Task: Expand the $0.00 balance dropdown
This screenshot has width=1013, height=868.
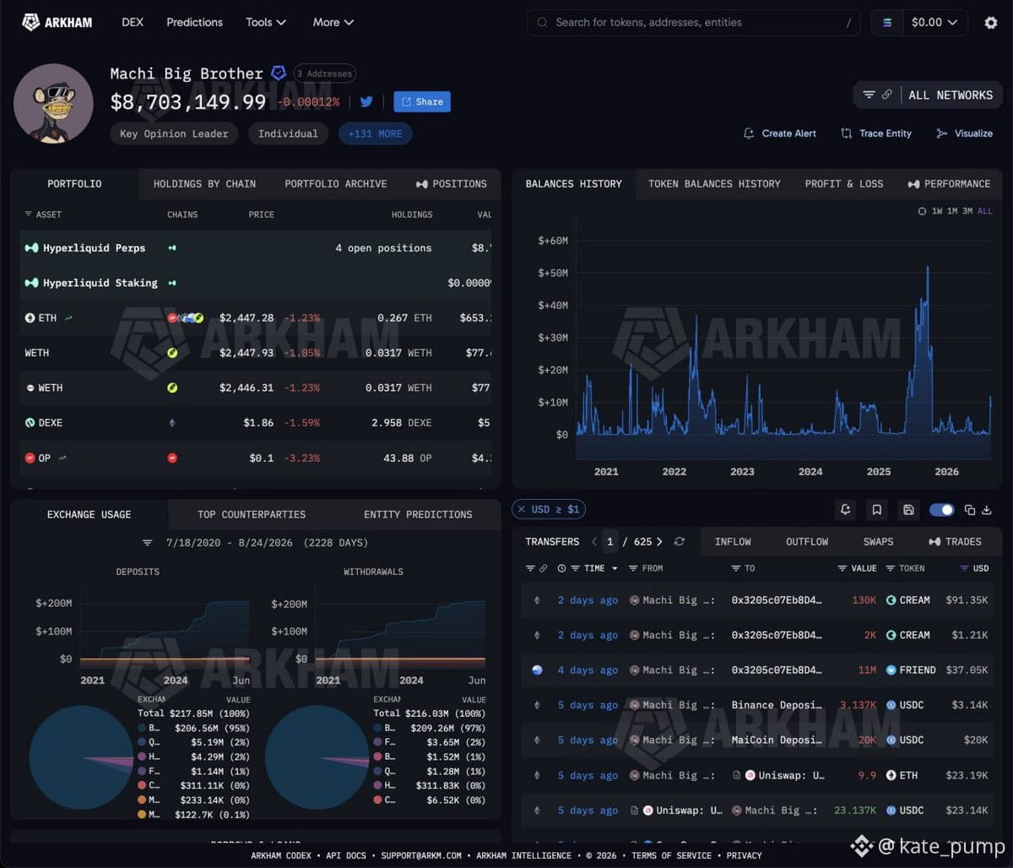Action: coord(934,23)
